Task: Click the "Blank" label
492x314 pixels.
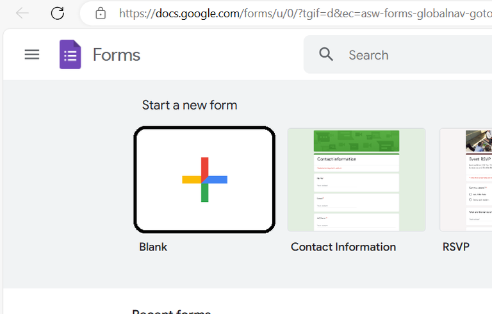Action: point(153,247)
